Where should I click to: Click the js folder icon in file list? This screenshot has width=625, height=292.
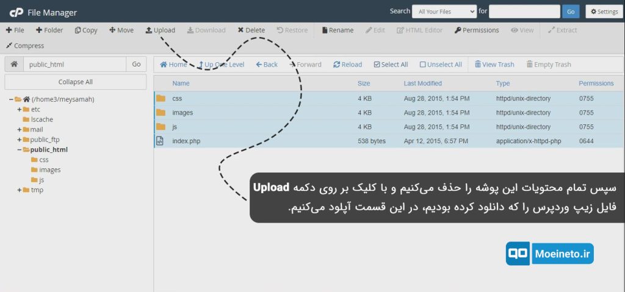pyautogui.click(x=161, y=127)
